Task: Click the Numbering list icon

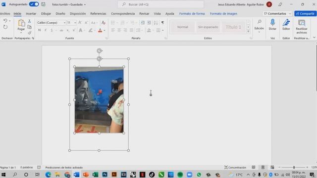Action: [122, 23]
